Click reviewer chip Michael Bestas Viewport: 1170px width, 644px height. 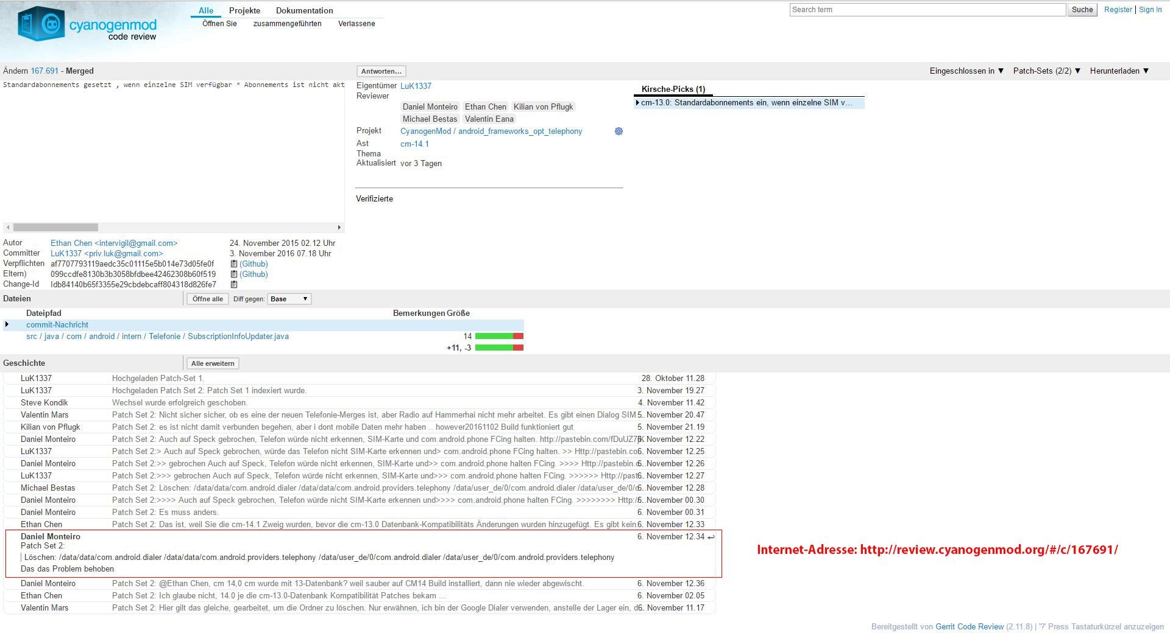[430, 119]
